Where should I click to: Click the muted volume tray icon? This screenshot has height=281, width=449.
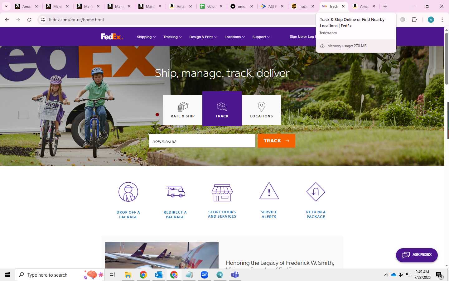coord(401,275)
